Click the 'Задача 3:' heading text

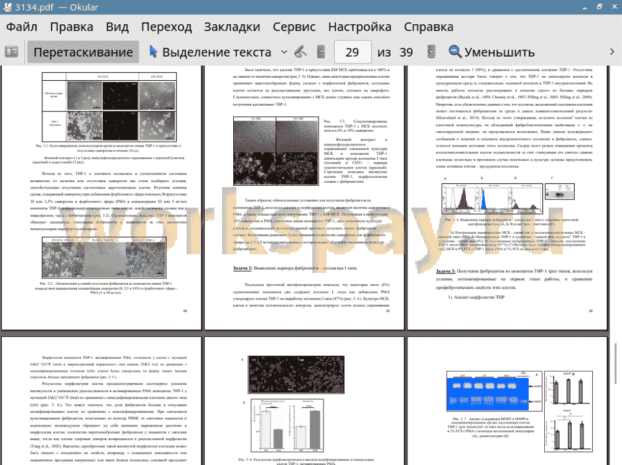[x=445, y=271]
